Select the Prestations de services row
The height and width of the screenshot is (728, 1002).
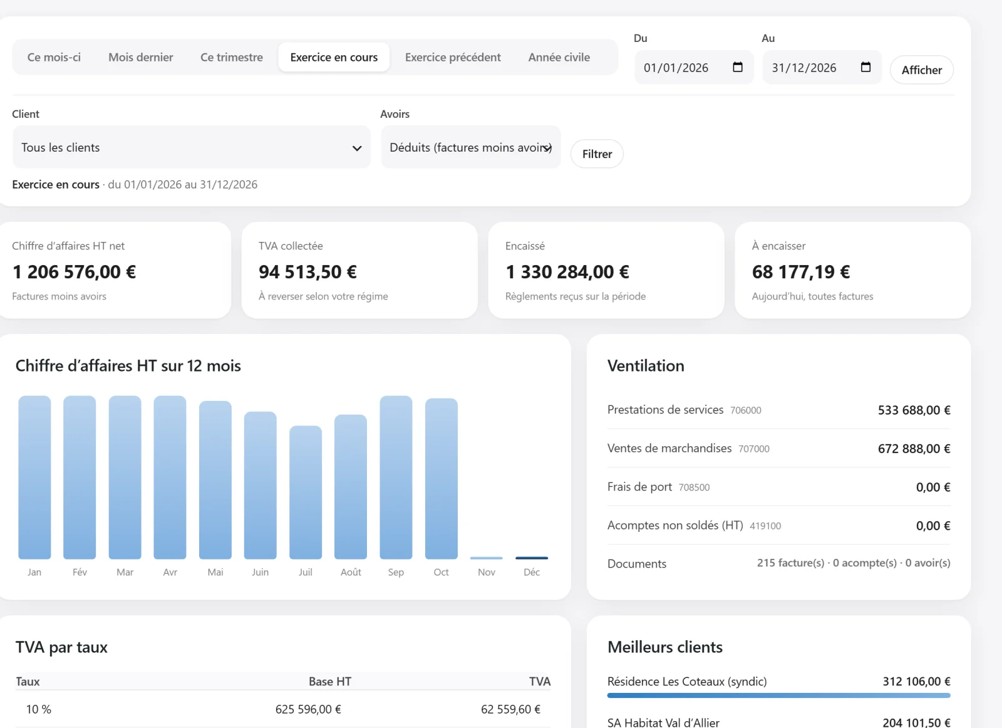pyautogui.click(x=778, y=410)
